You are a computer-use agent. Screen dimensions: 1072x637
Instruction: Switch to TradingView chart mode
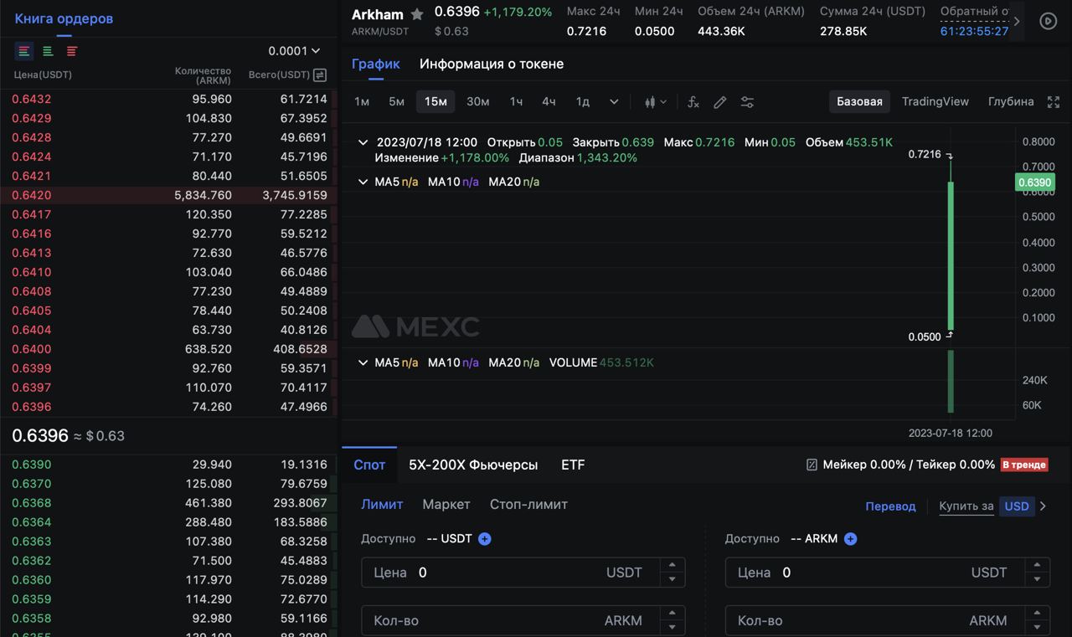pyautogui.click(x=935, y=101)
